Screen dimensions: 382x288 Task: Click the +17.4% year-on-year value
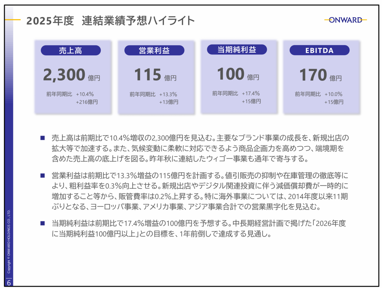tap(251, 93)
